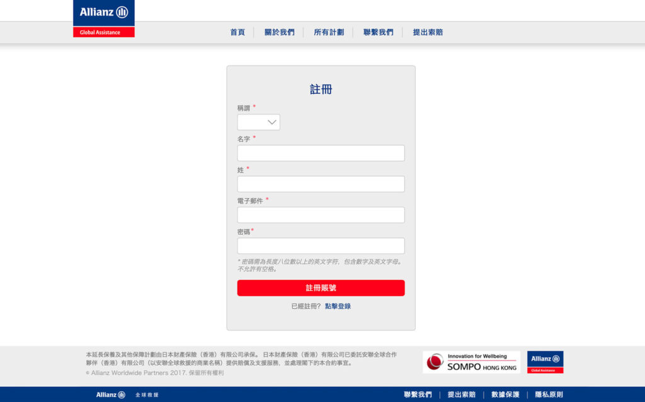
Task: Open the 關於我們 navigation item
Action: click(x=279, y=32)
